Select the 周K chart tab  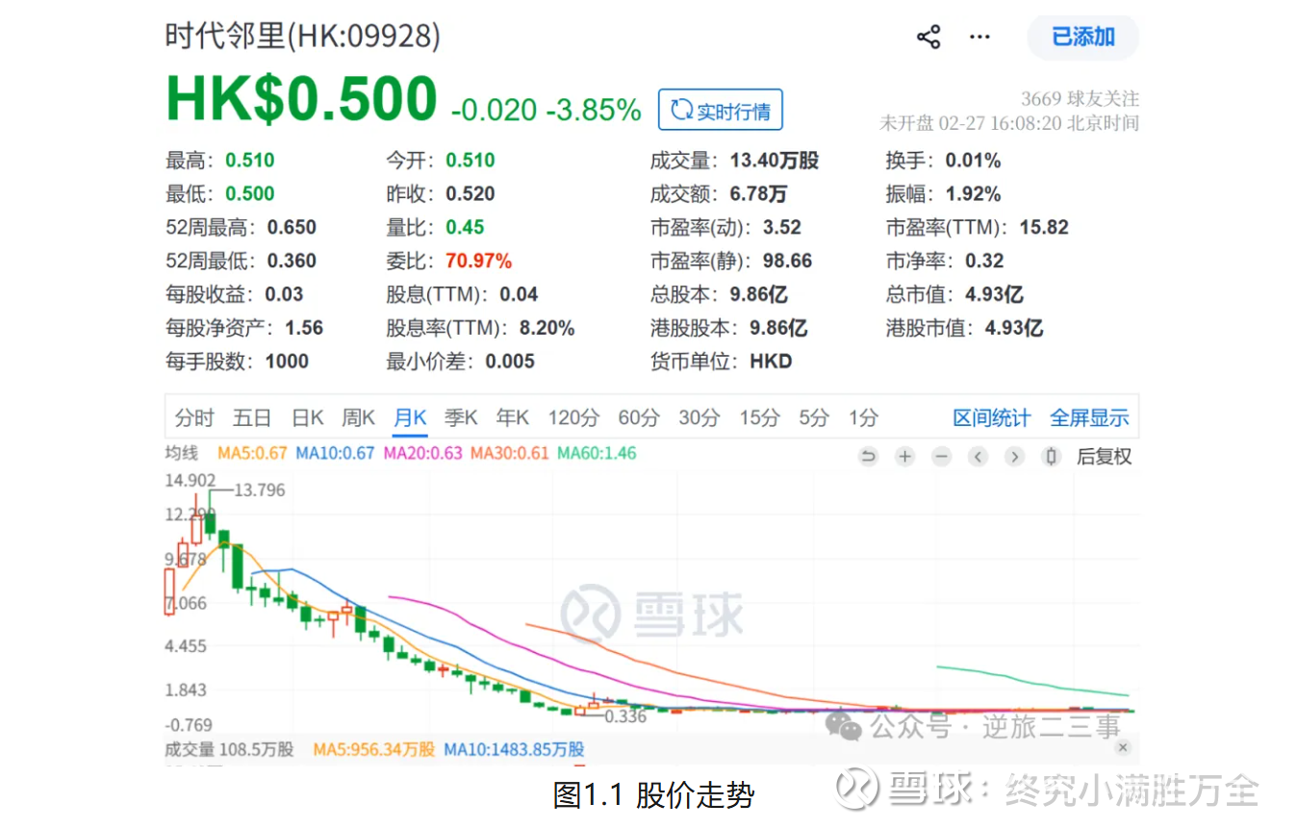[x=358, y=417]
